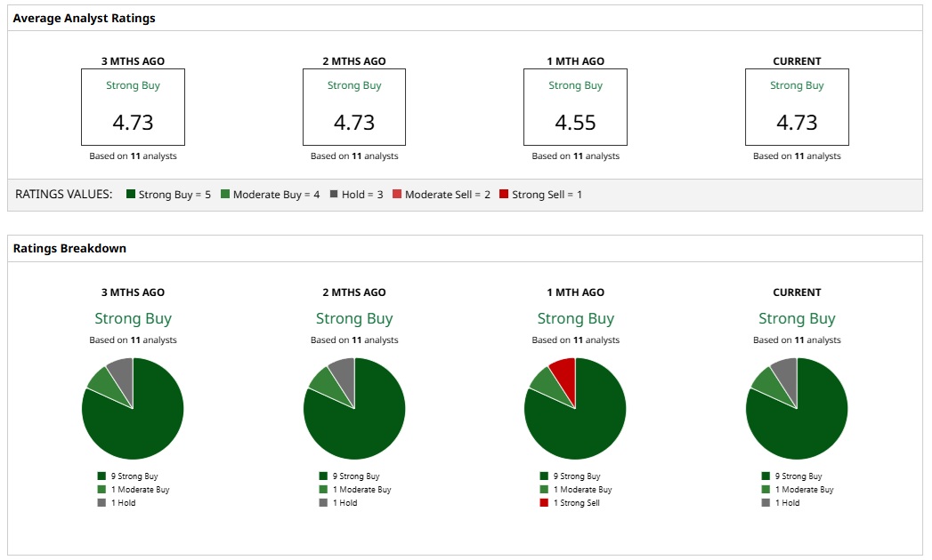Select the CURRENT 4.73 rating box
Image resolution: width=932 pixels, height=560 pixels.
tap(797, 107)
